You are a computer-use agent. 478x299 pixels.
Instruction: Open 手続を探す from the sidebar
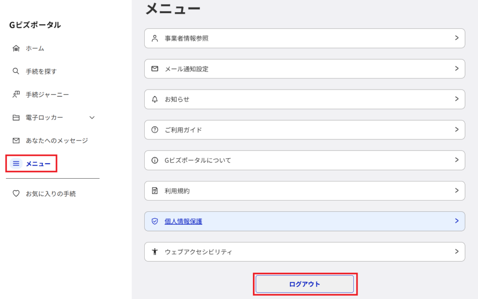coord(41,71)
